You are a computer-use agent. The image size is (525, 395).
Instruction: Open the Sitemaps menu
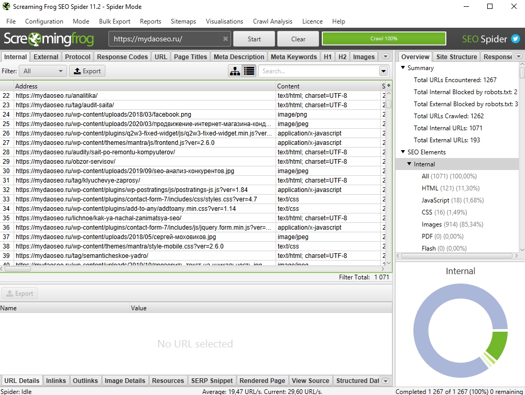click(183, 21)
